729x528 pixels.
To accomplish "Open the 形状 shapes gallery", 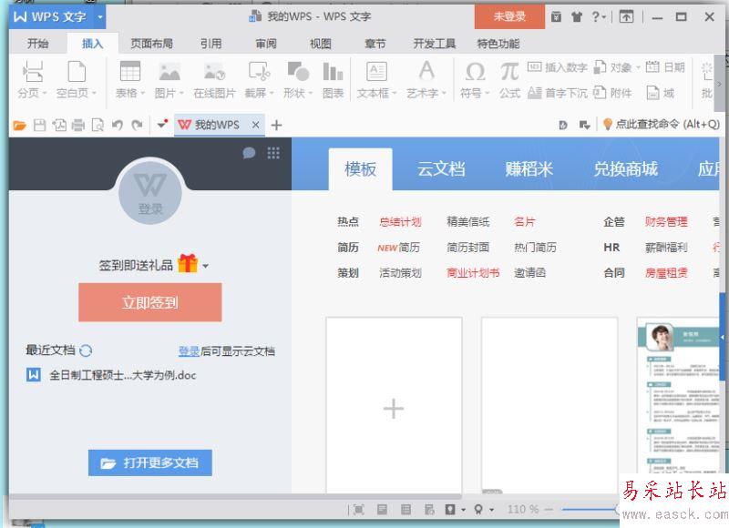I will pyautogui.click(x=298, y=80).
